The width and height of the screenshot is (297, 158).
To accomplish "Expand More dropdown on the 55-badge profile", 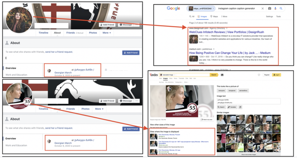I will click(x=99, y=109).
